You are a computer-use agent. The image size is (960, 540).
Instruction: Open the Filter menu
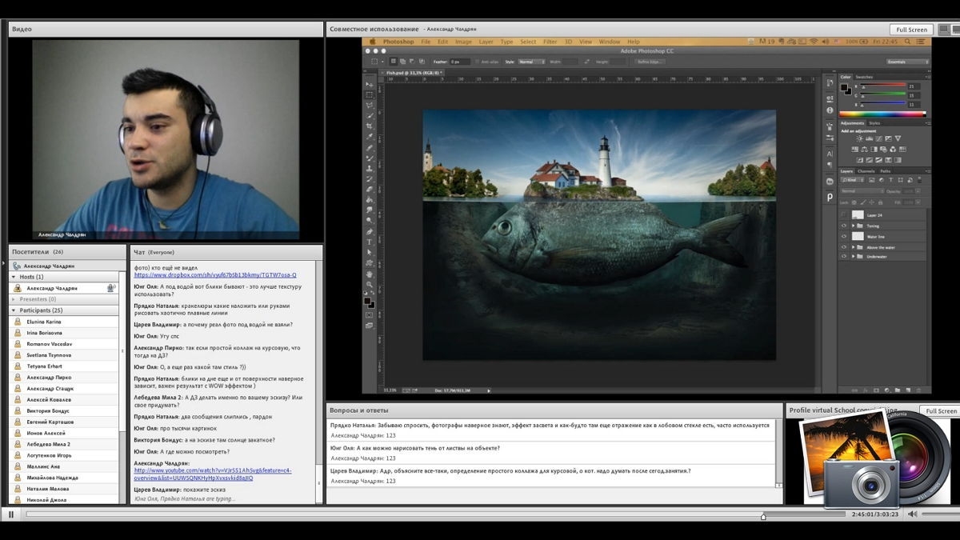tap(550, 42)
